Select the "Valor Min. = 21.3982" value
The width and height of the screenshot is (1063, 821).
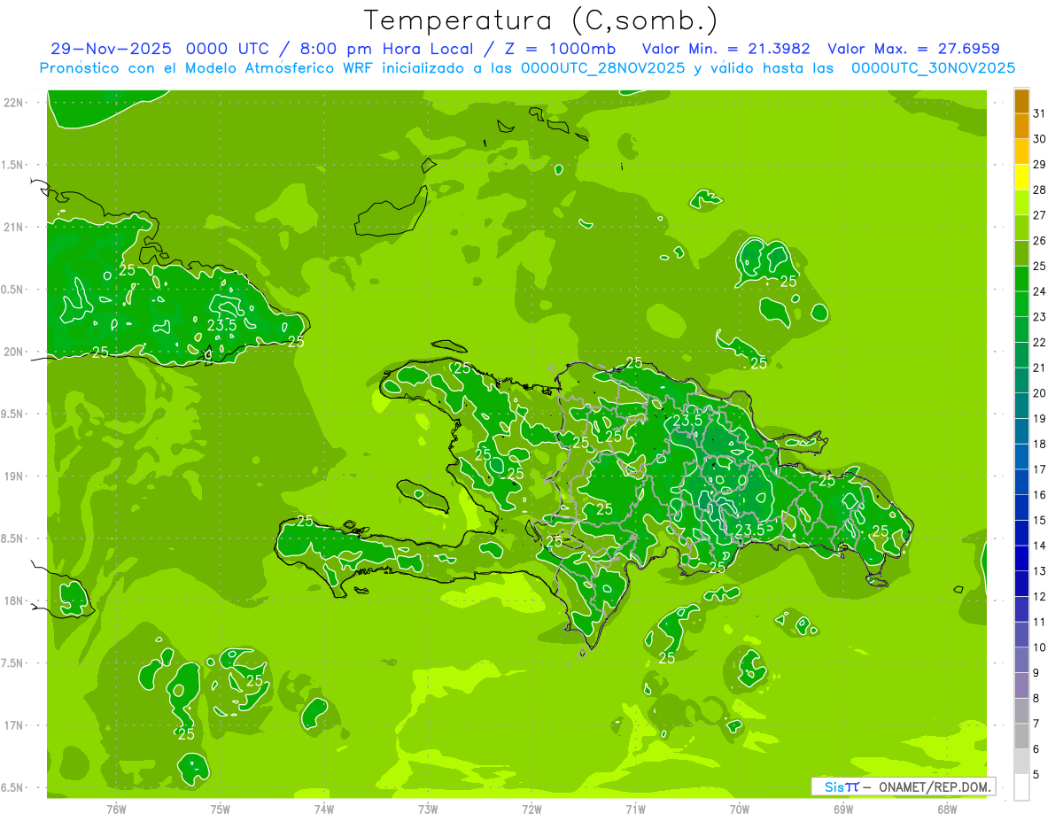(725, 49)
